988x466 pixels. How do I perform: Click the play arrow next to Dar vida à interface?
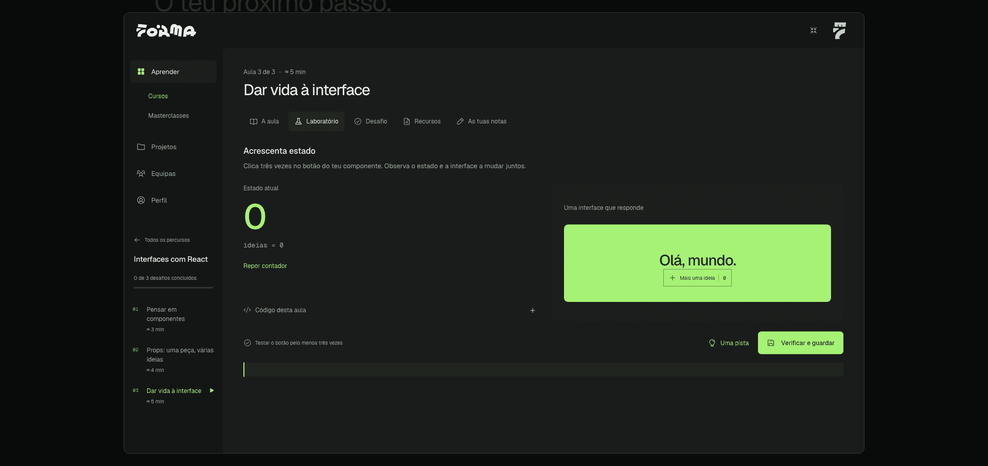[211, 391]
